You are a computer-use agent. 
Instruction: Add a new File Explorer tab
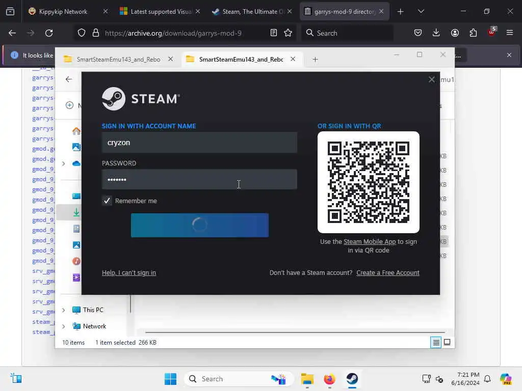315,60
